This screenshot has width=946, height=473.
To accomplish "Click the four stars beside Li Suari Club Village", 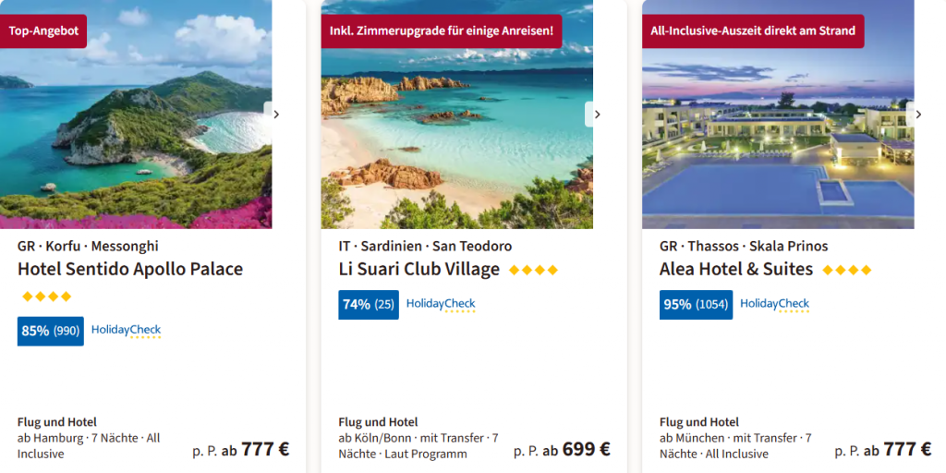I will point(534,270).
